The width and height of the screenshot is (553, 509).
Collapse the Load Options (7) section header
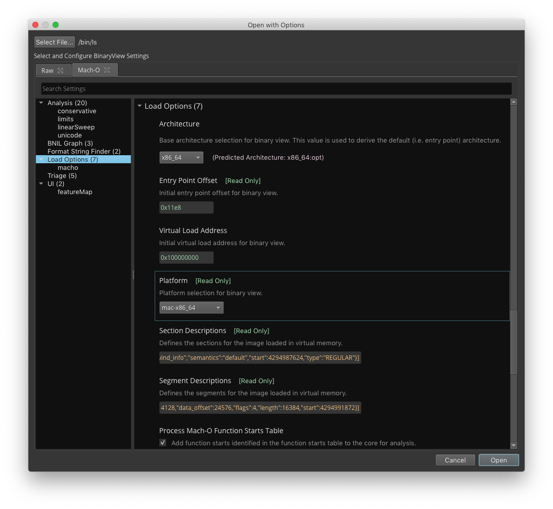[140, 106]
